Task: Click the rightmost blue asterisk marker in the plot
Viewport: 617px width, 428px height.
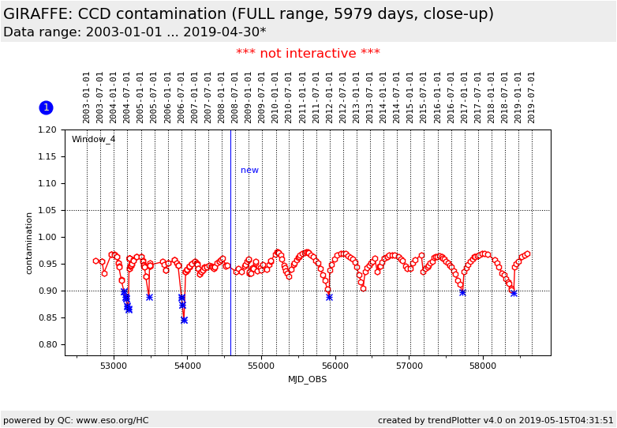Action: 514,293
